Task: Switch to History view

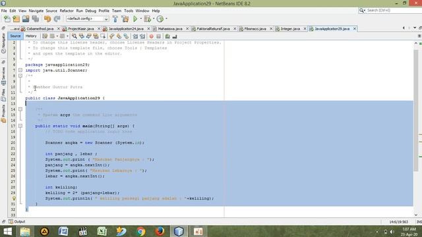Action: point(31,36)
